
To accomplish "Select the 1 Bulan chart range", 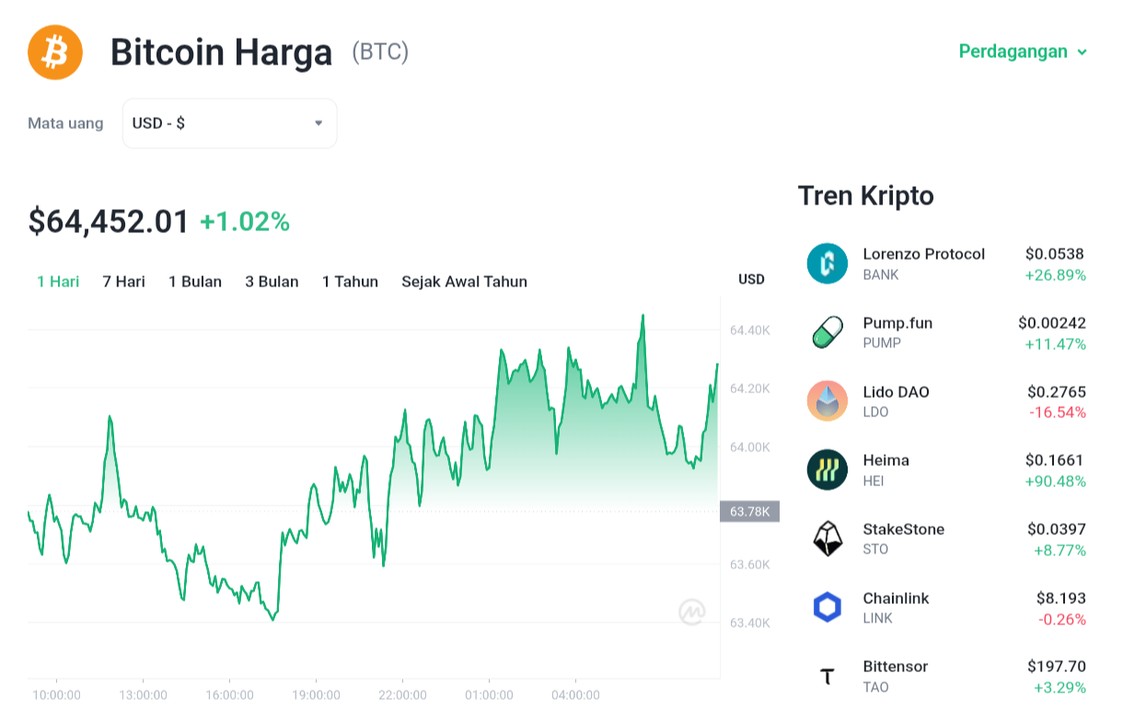I will pyautogui.click(x=195, y=282).
